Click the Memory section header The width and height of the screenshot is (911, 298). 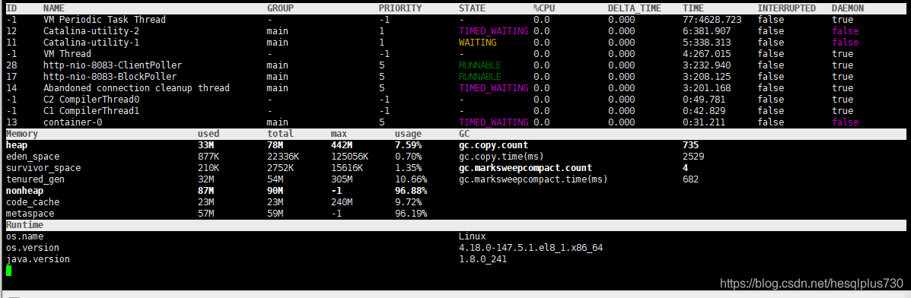coord(22,134)
